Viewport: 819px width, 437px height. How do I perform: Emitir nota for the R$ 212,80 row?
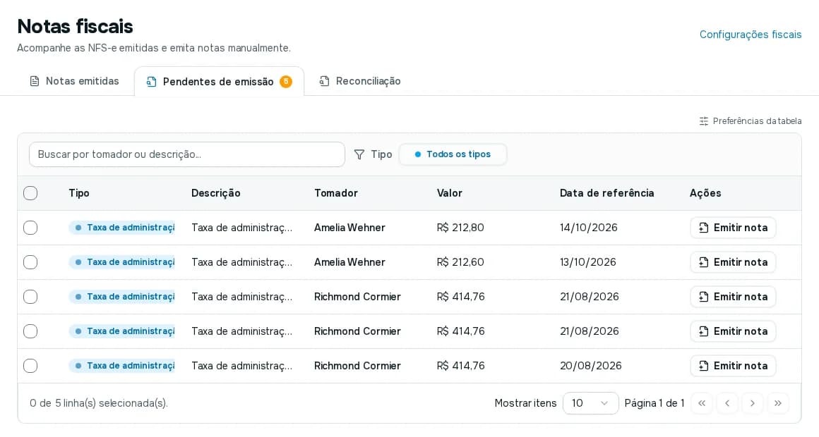[733, 228]
